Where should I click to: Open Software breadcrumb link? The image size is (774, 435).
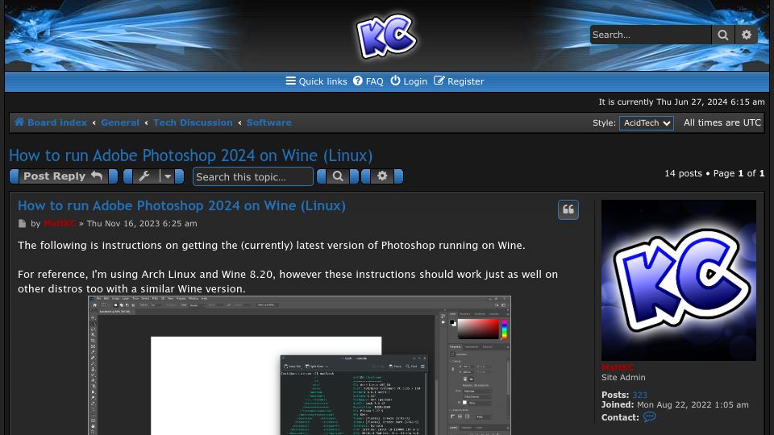click(269, 122)
